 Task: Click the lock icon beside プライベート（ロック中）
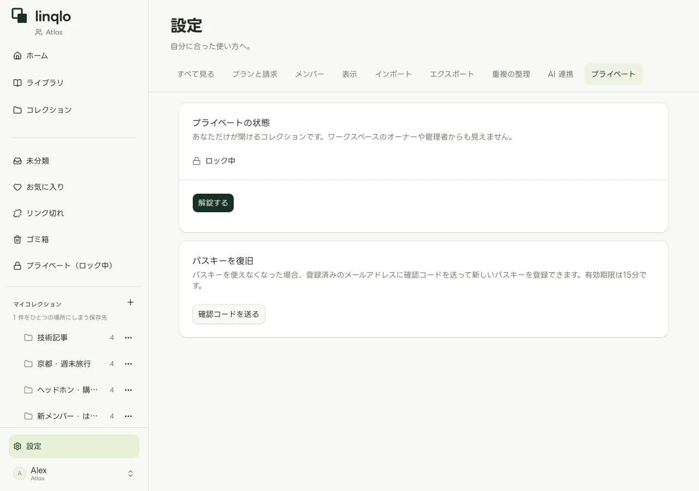tap(17, 266)
